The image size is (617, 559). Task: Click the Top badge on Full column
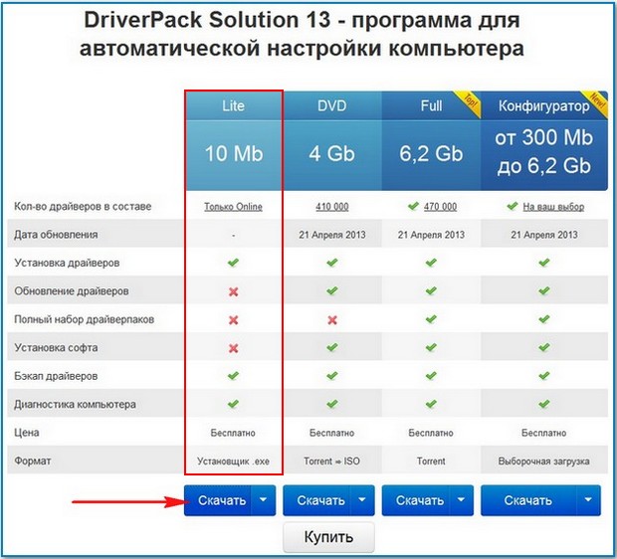[x=467, y=99]
